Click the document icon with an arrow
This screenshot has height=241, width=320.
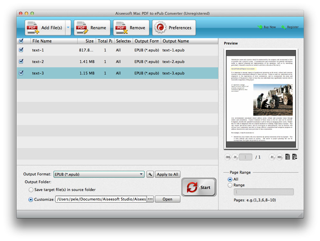(x=295, y=157)
